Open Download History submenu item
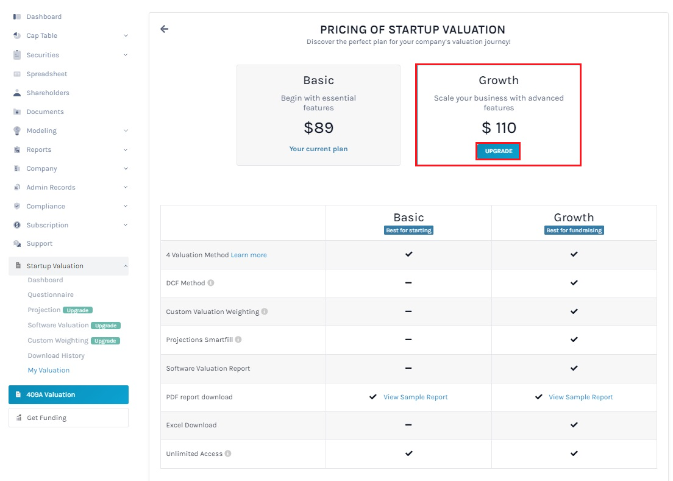 tap(56, 355)
